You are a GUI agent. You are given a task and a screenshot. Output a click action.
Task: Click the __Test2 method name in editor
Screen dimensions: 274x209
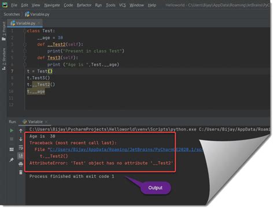[57, 44]
